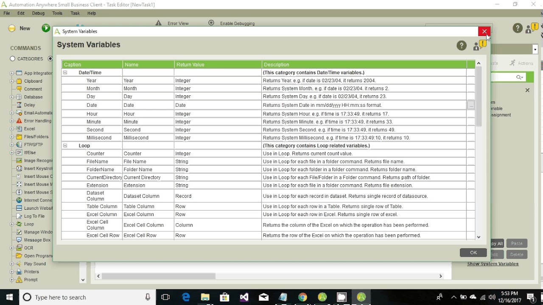Screen dimensions: 543x305
Task: Click the commands list scroll down arrow
Action: 83,280
